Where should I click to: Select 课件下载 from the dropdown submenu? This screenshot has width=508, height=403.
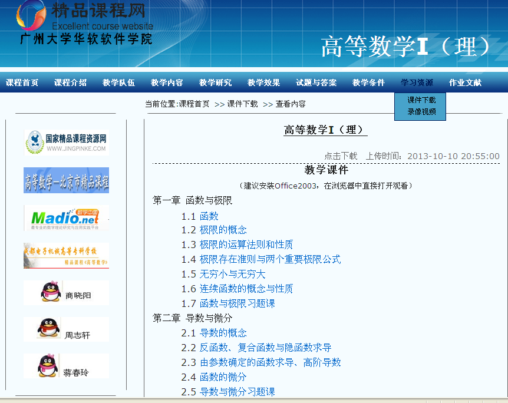click(x=421, y=100)
